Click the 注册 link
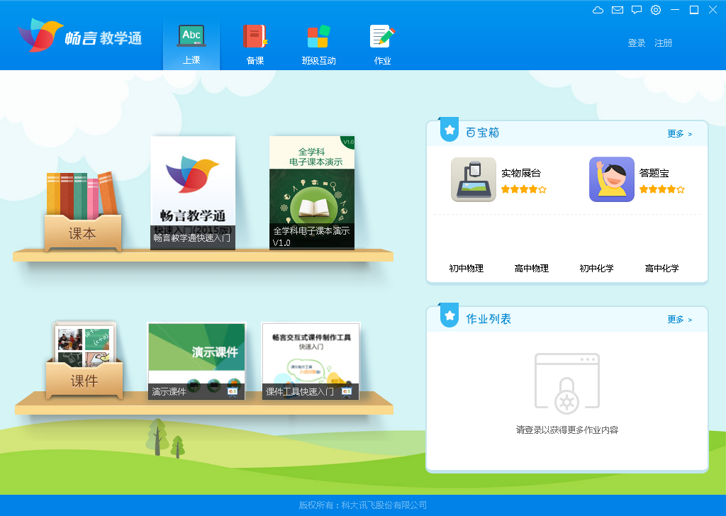 point(663,43)
